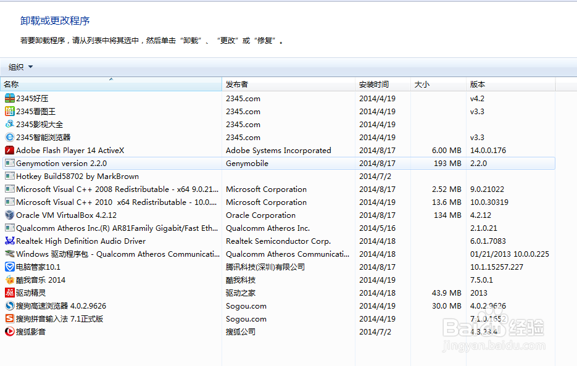Click the 2345影视大全 program icon
This screenshot has height=366, width=577.
click(x=10, y=124)
